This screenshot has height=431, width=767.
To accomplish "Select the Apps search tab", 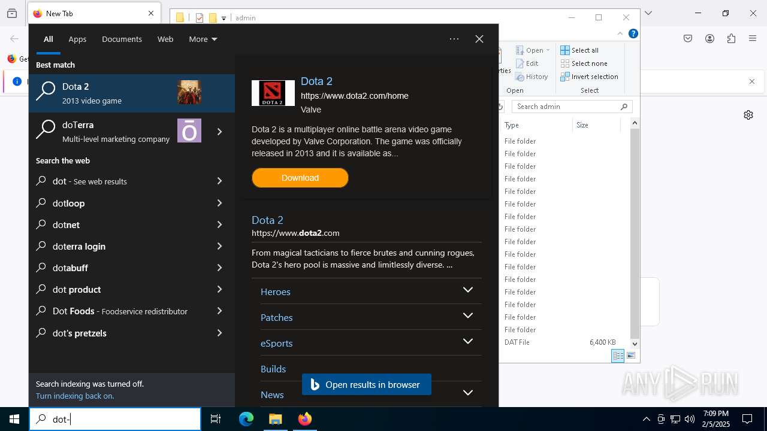I will tap(77, 39).
